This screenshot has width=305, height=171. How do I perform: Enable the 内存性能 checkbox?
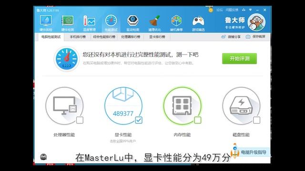[198, 120]
